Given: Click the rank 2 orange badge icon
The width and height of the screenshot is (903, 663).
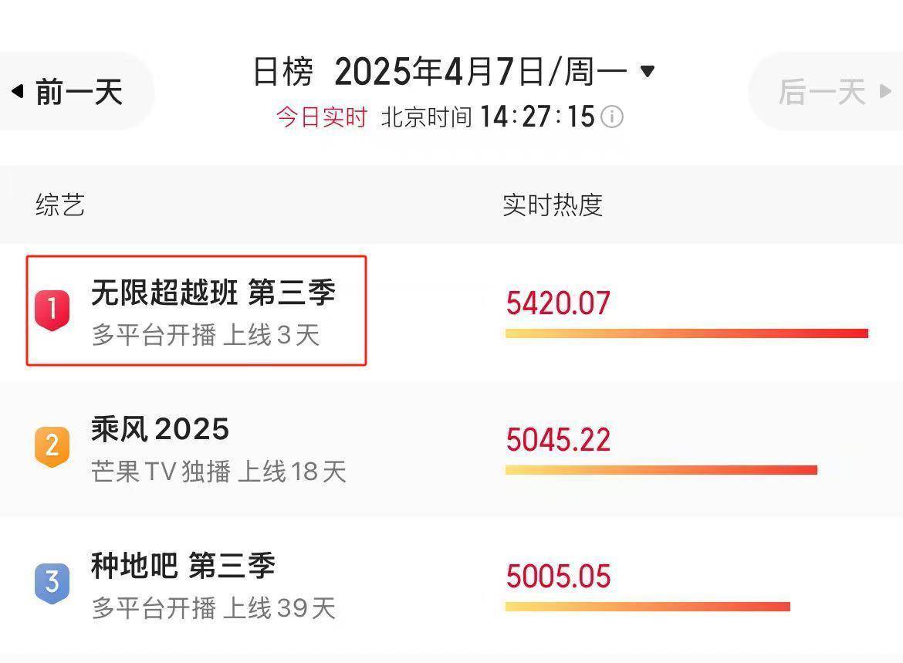Looking at the screenshot, I should click(52, 447).
